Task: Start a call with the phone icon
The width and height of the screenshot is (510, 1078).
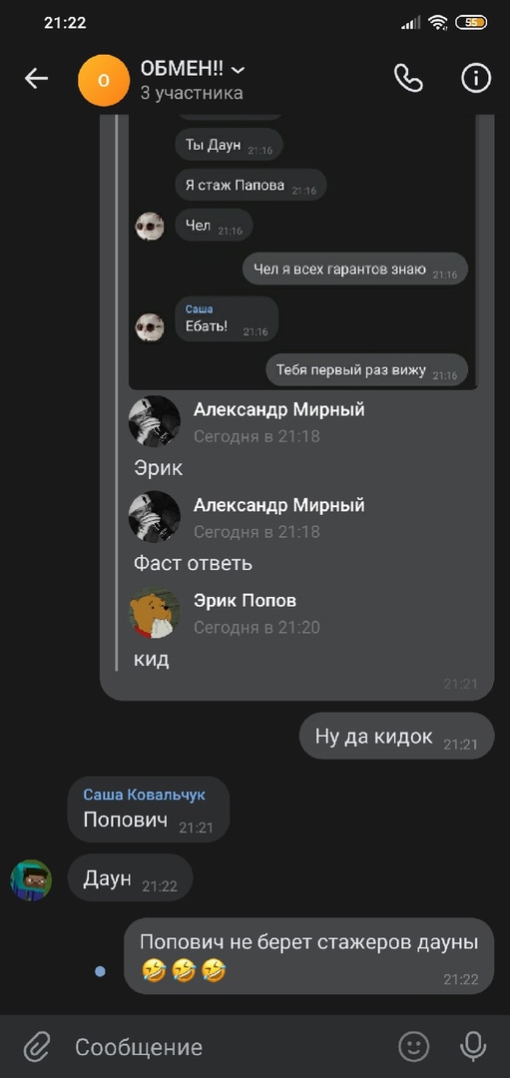Action: pos(408,79)
